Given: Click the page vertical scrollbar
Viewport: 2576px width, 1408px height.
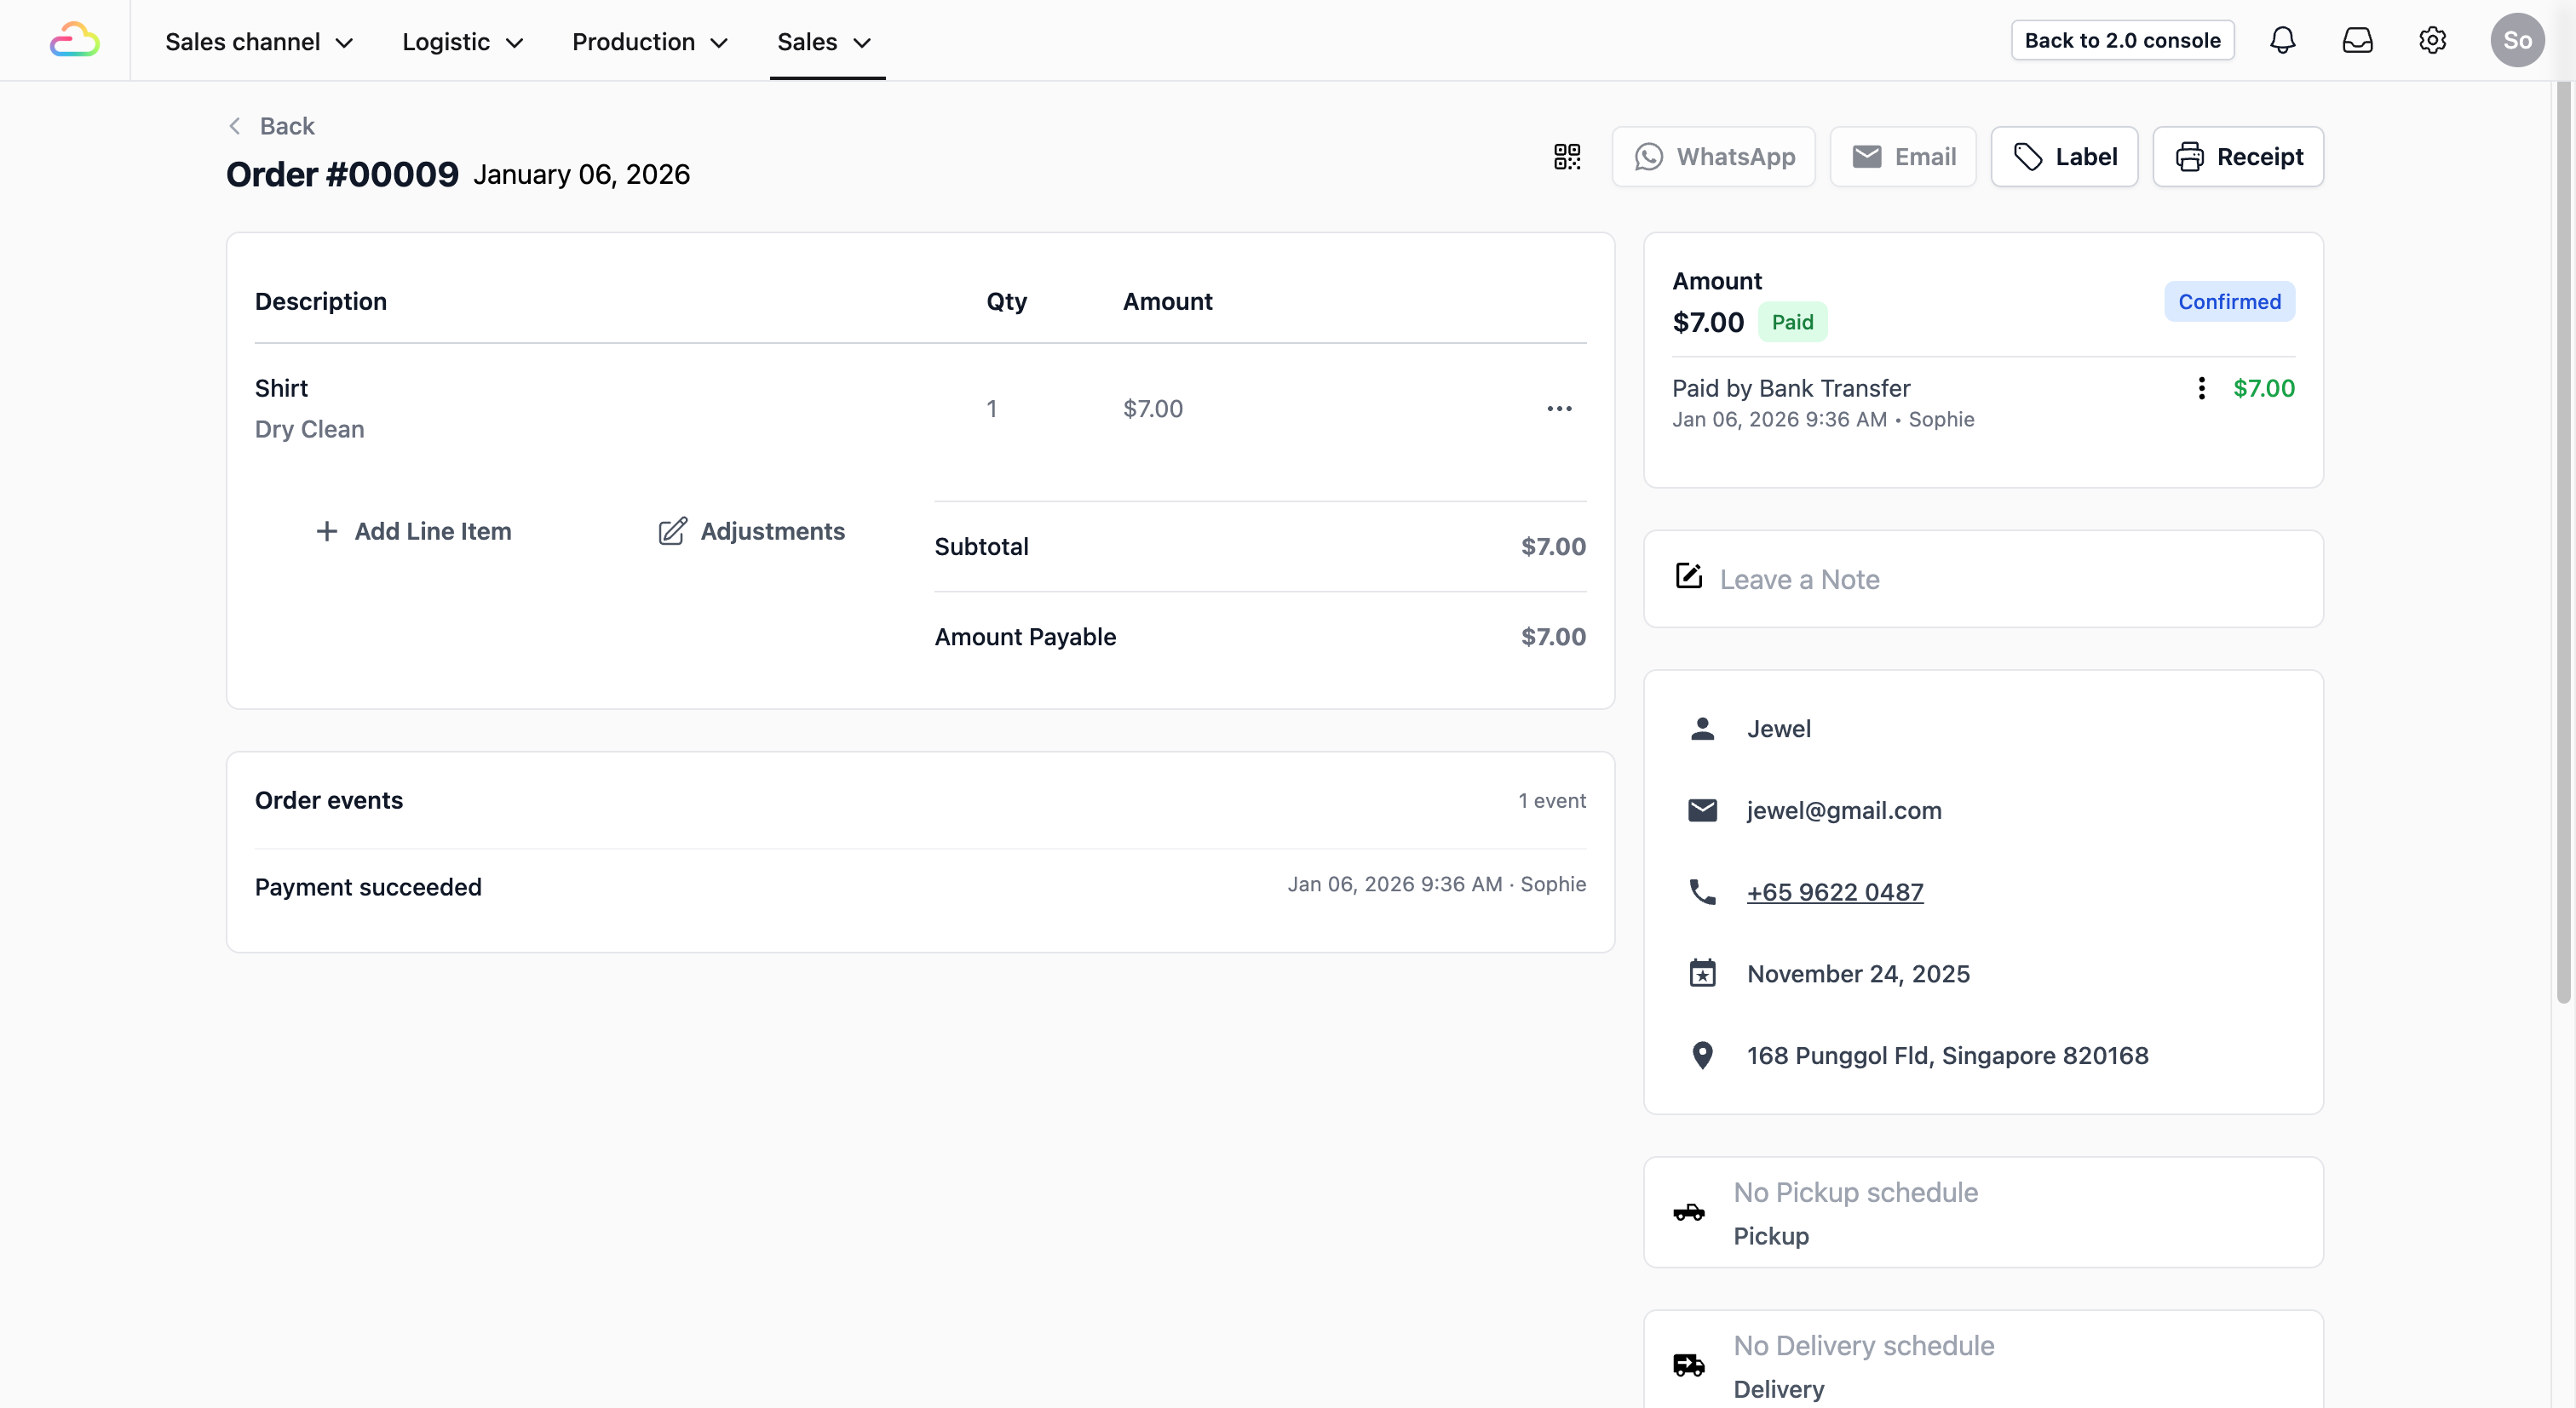Looking at the screenshot, I should click(2562, 540).
